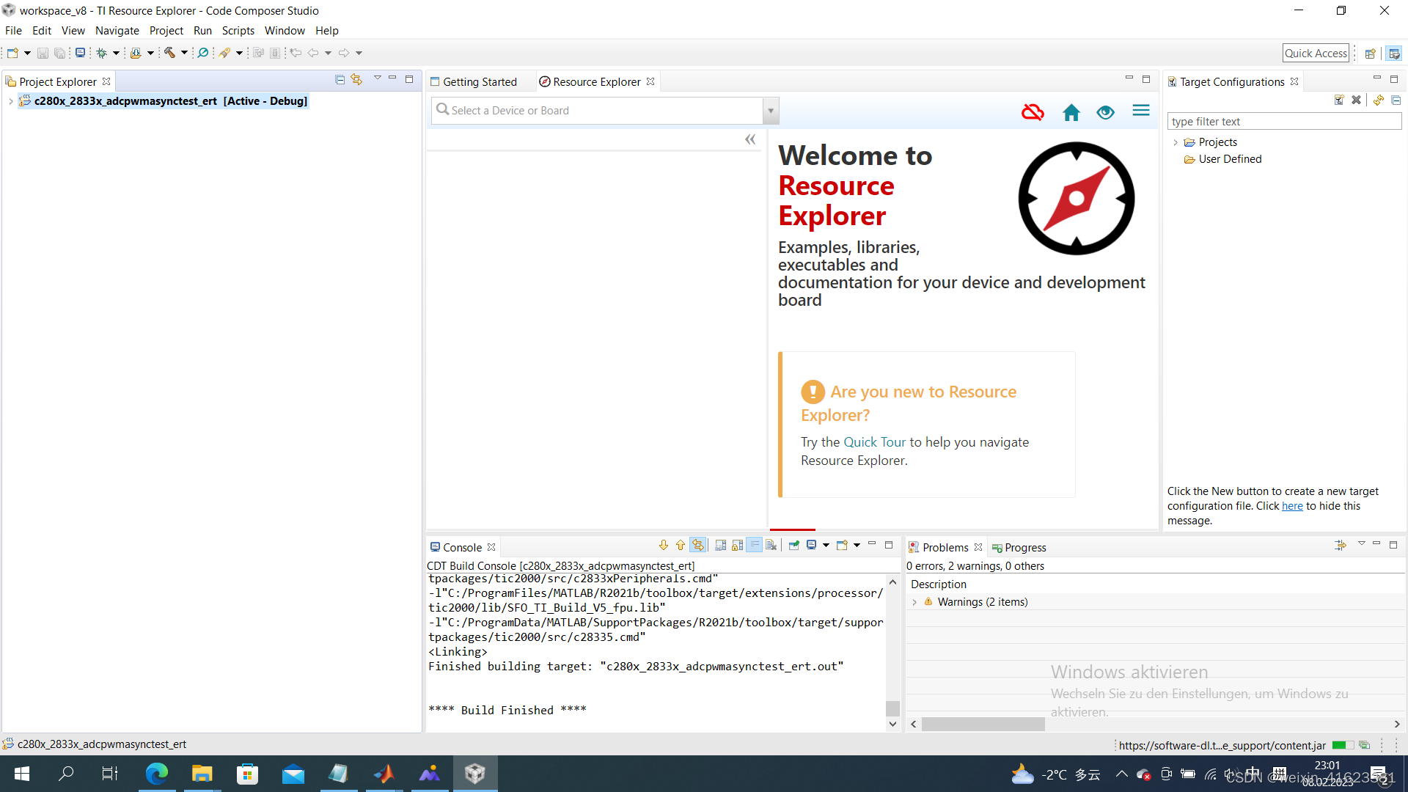
Task: Click the Debug bug icon in toolbar
Action: 102,53
